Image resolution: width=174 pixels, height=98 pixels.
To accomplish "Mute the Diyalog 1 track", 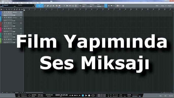I will 5,12.
